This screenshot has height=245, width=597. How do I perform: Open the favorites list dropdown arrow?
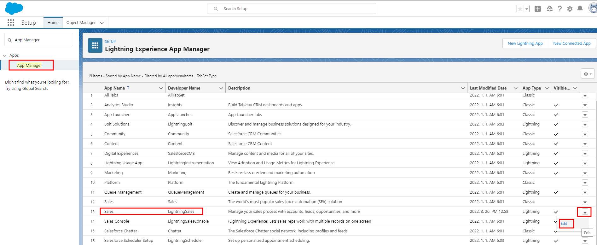click(x=526, y=9)
